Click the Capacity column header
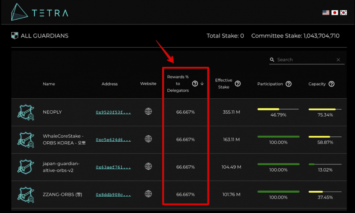Viewport: 355px width, 213px height. [x=317, y=84]
